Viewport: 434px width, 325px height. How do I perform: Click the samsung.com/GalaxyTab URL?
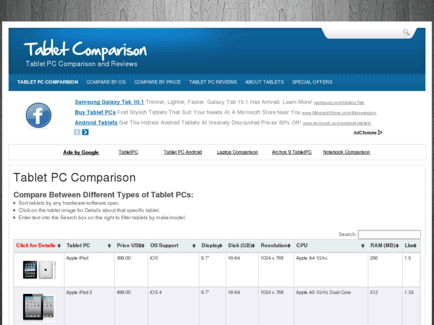339,103
